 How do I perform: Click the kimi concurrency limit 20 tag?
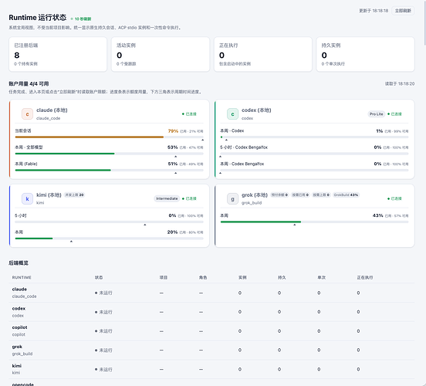74,195
